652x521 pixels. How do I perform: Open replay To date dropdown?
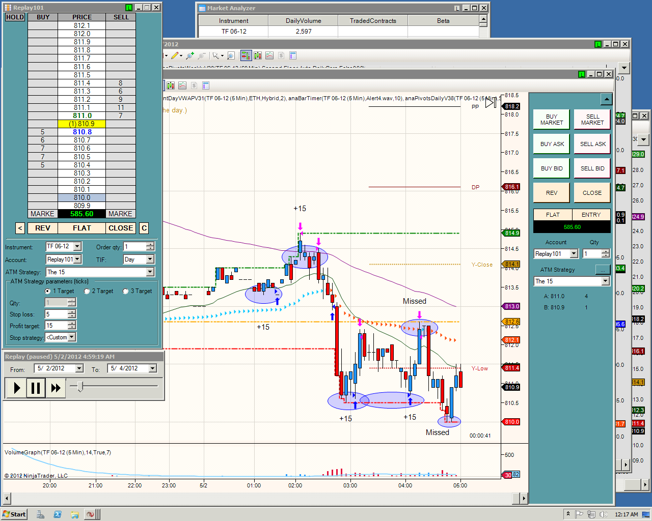(152, 368)
